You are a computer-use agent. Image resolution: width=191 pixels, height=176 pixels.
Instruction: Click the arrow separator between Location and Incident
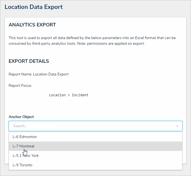point(69,95)
